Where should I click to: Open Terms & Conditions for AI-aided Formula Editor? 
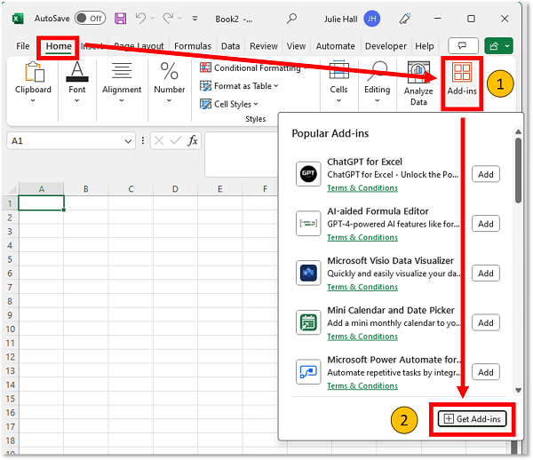362,237
